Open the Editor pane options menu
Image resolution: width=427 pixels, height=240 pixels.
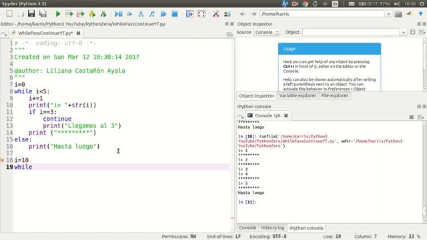[x=230, y=34]
